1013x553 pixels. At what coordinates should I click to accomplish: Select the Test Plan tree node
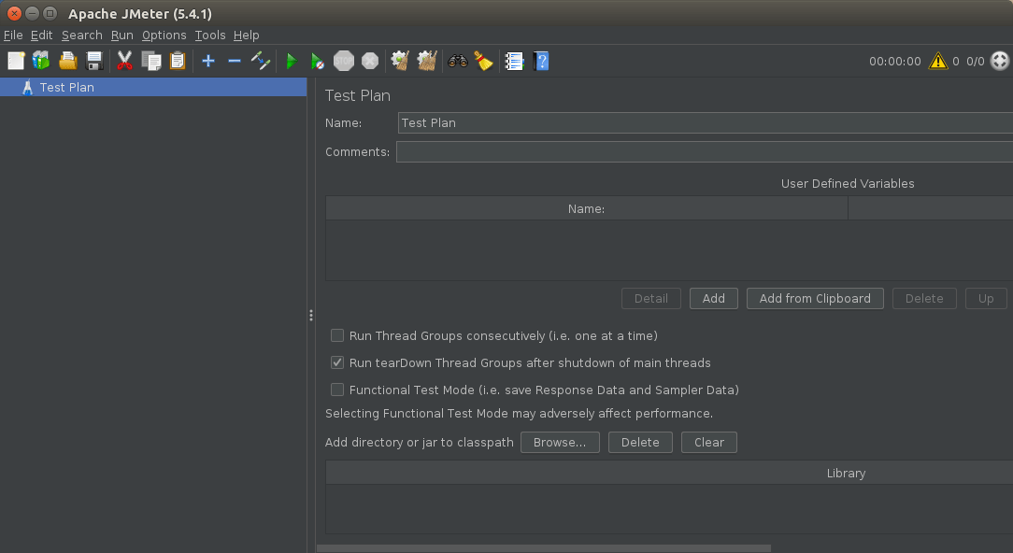[66, 88]
